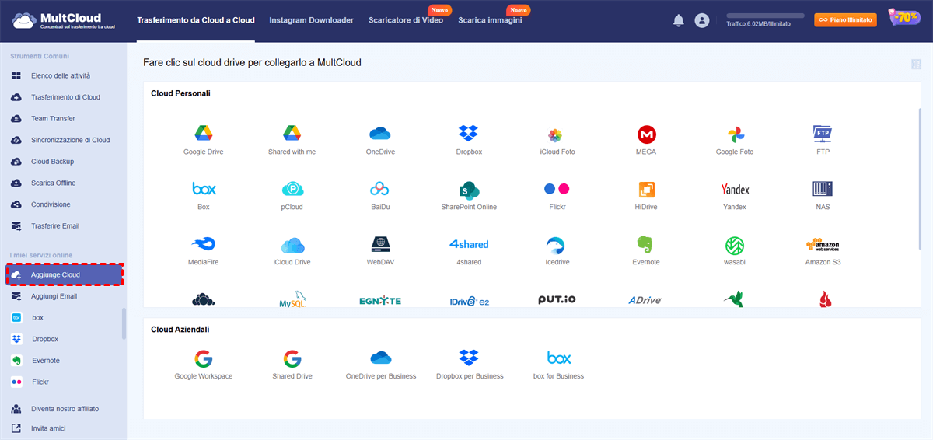Viewport: 933px width, 440px height.
Task: Connect Evernote in the cloud grid
Action: click(646, 251)
